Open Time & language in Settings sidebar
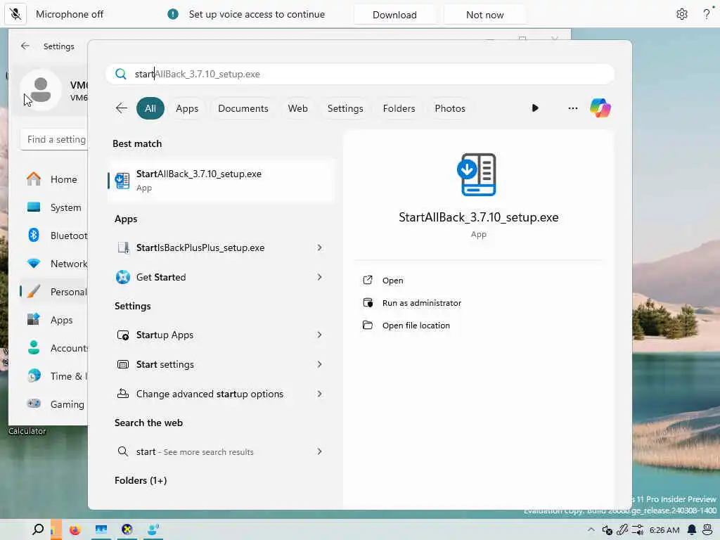This screenshot has height=540, width=720. point(53,377)
